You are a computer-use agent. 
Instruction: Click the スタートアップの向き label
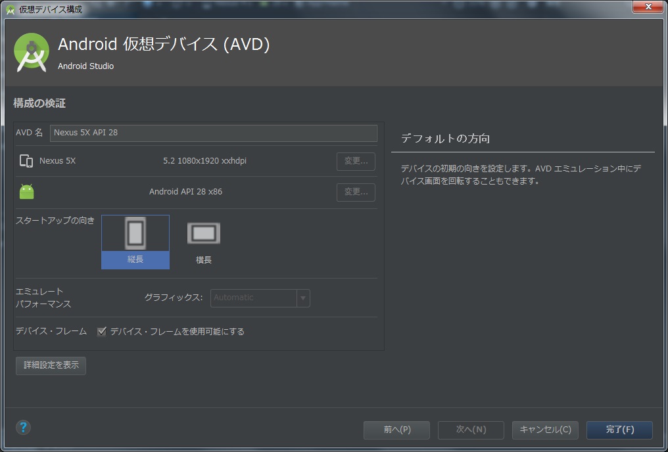coord(55,221)
